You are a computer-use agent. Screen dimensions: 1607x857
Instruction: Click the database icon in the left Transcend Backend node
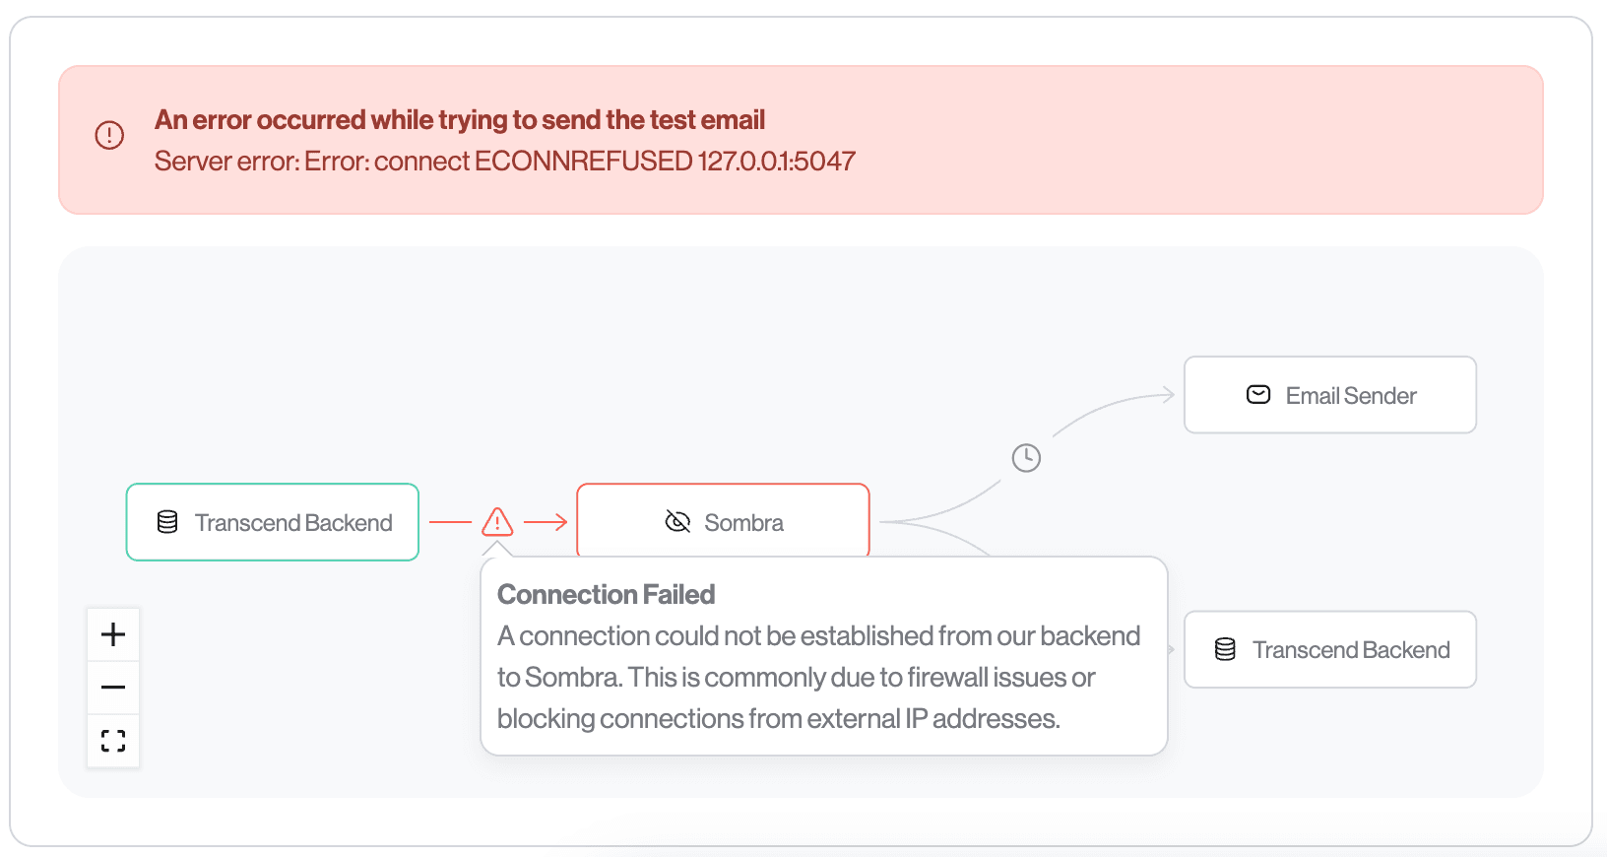pyautogui.click(x=165, y=522)
